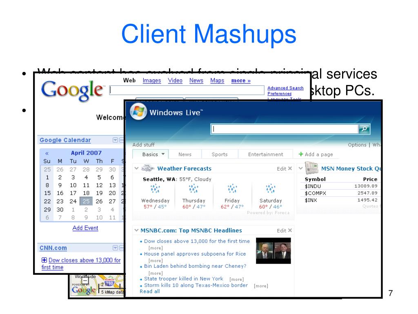Viewport: 418px width, 314px height.
Task: Click the Weather Forecasts gadget title
Action: pos(184,168)
